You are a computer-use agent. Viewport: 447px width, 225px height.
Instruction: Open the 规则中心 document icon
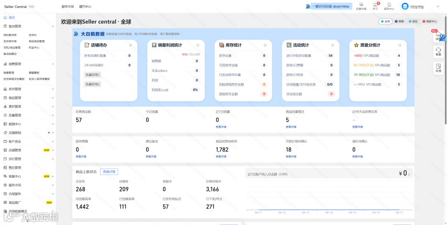click(389, 5)
